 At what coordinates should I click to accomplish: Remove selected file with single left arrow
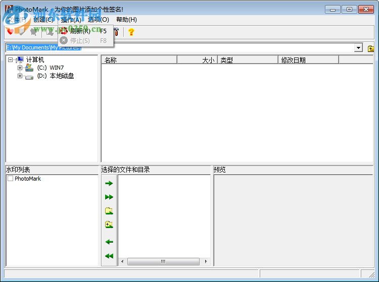click(x=109, y=242)
